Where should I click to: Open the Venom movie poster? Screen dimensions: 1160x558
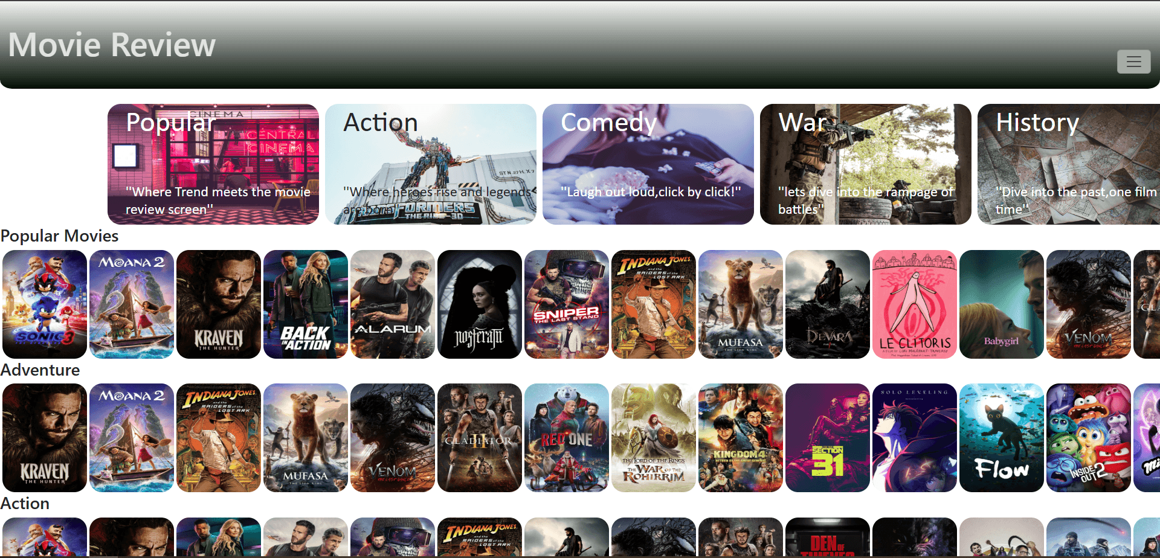[x=392, y=437]
